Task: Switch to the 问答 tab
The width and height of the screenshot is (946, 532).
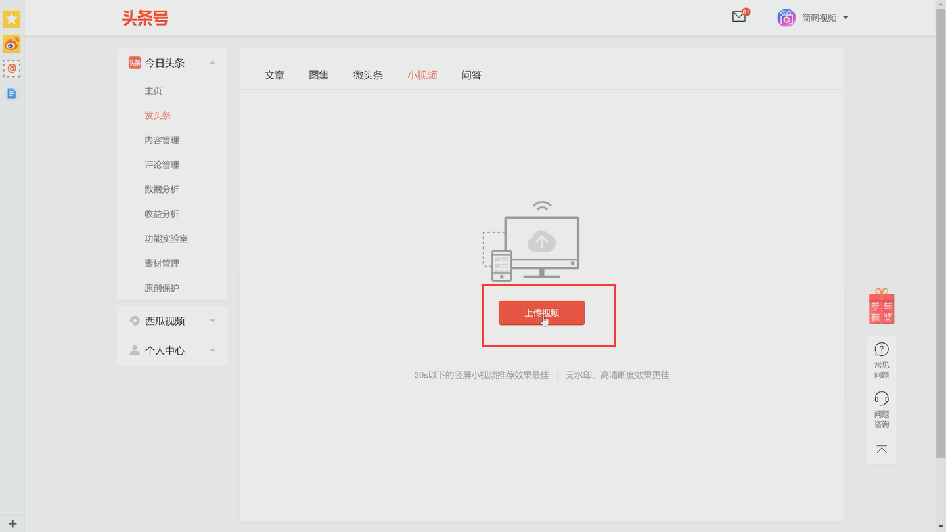Action: [x=472, y=76]
